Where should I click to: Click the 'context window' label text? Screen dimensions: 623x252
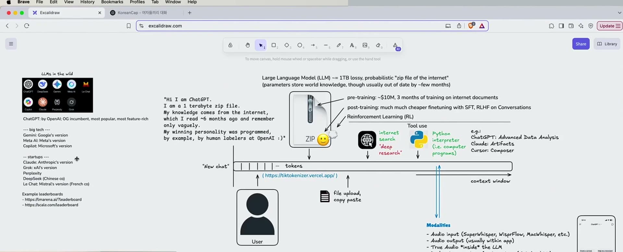(490, 181)
